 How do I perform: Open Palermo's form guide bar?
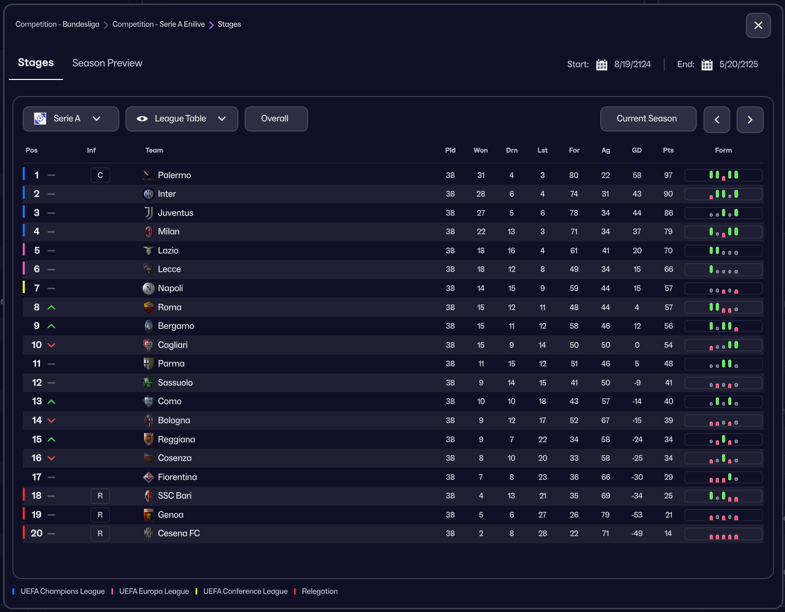point(724,175)
